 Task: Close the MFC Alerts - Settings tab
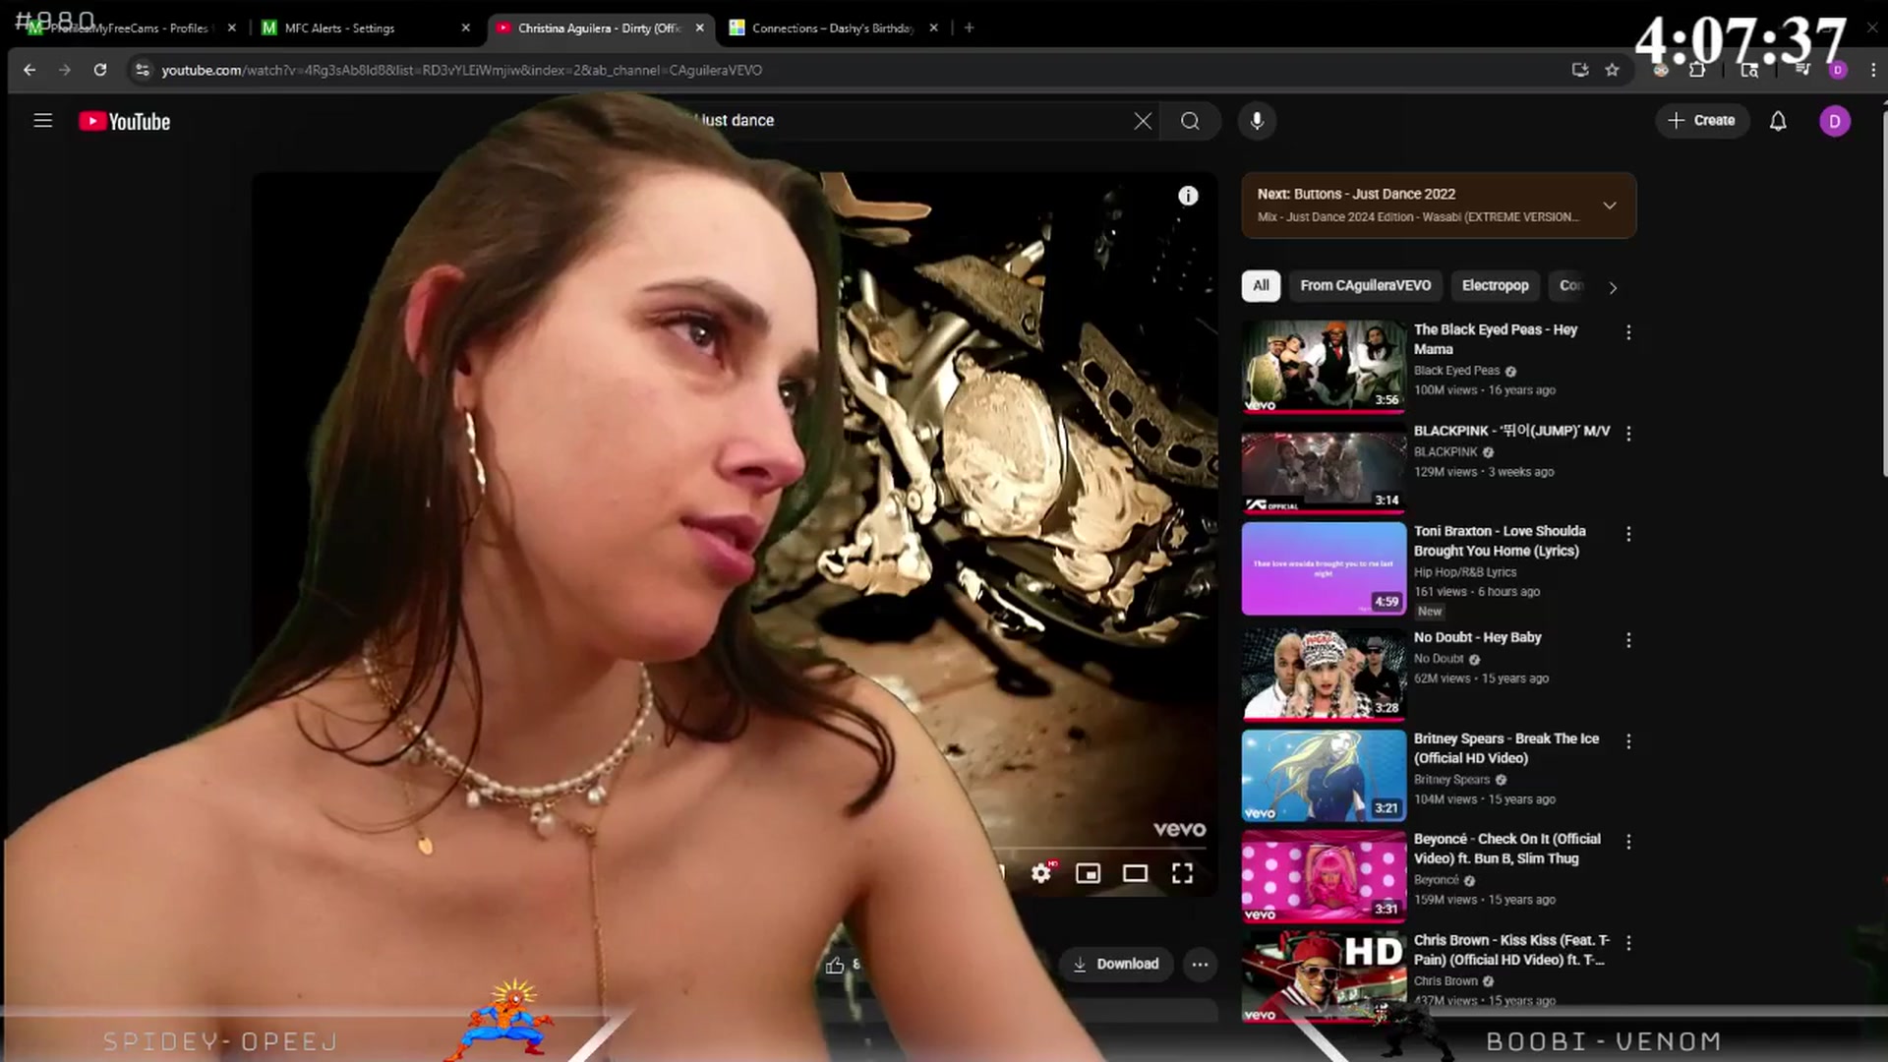click(466, 29)
